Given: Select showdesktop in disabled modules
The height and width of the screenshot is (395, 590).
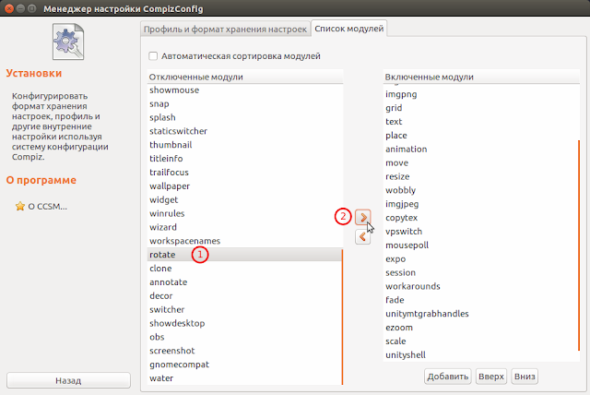Looking at the screenshot, I should [244, 323].
